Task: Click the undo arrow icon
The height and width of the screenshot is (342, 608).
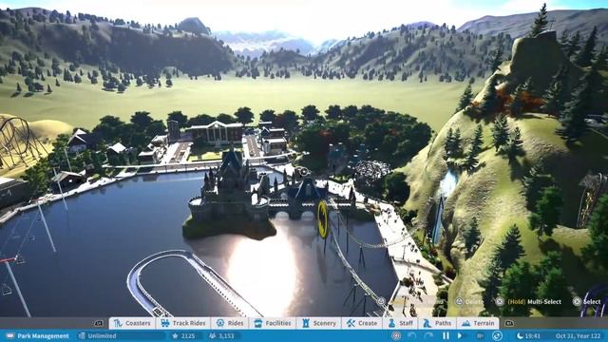Action: 412,335
